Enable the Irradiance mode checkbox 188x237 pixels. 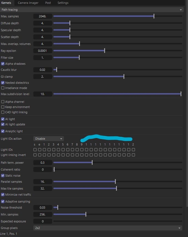3,88
